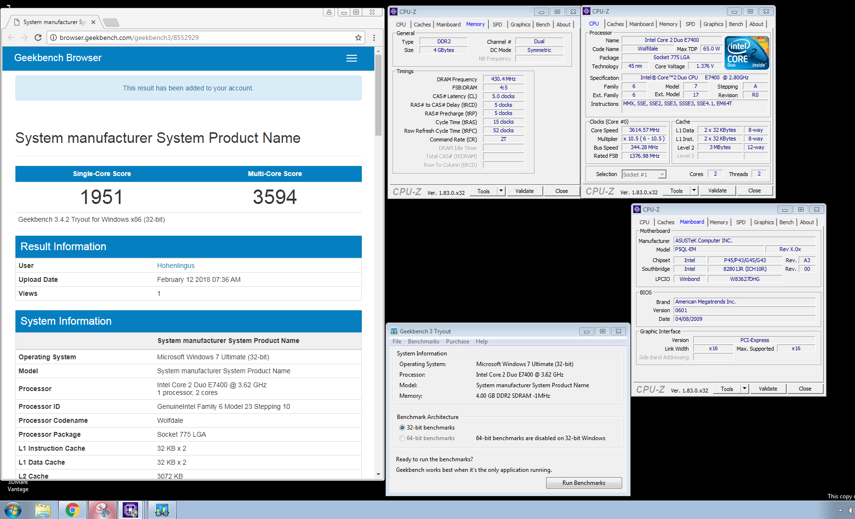Open Hohenlingus user profile link

click(176, 266)
